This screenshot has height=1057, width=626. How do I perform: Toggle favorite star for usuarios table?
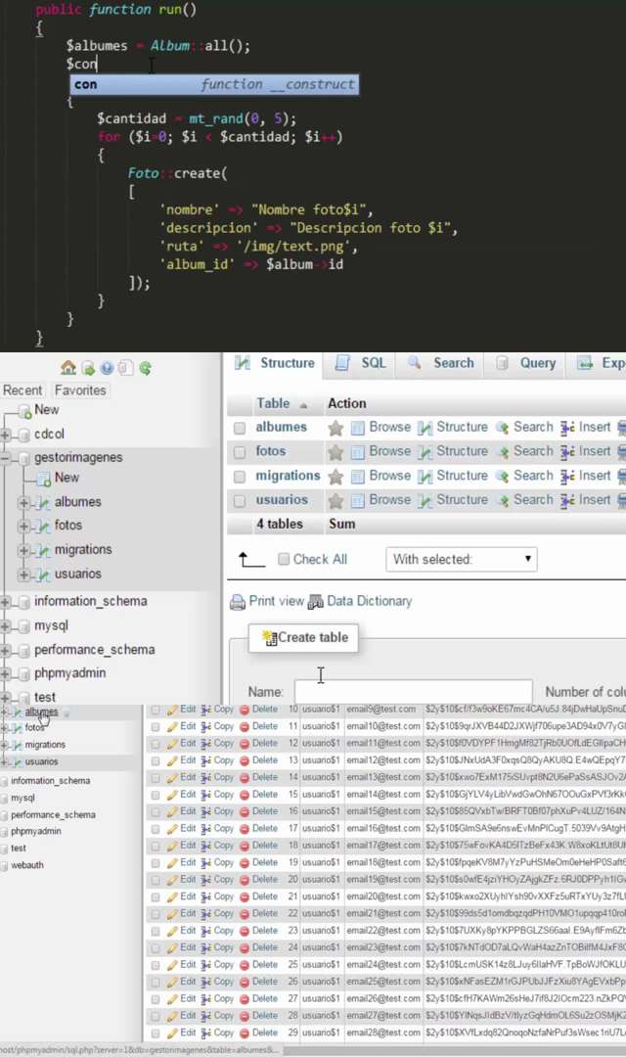click(x=335, y=500)
